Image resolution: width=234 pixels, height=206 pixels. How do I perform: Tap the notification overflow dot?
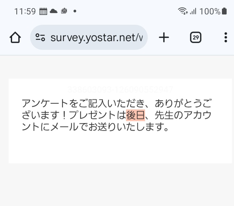click(x=75, y=11)
